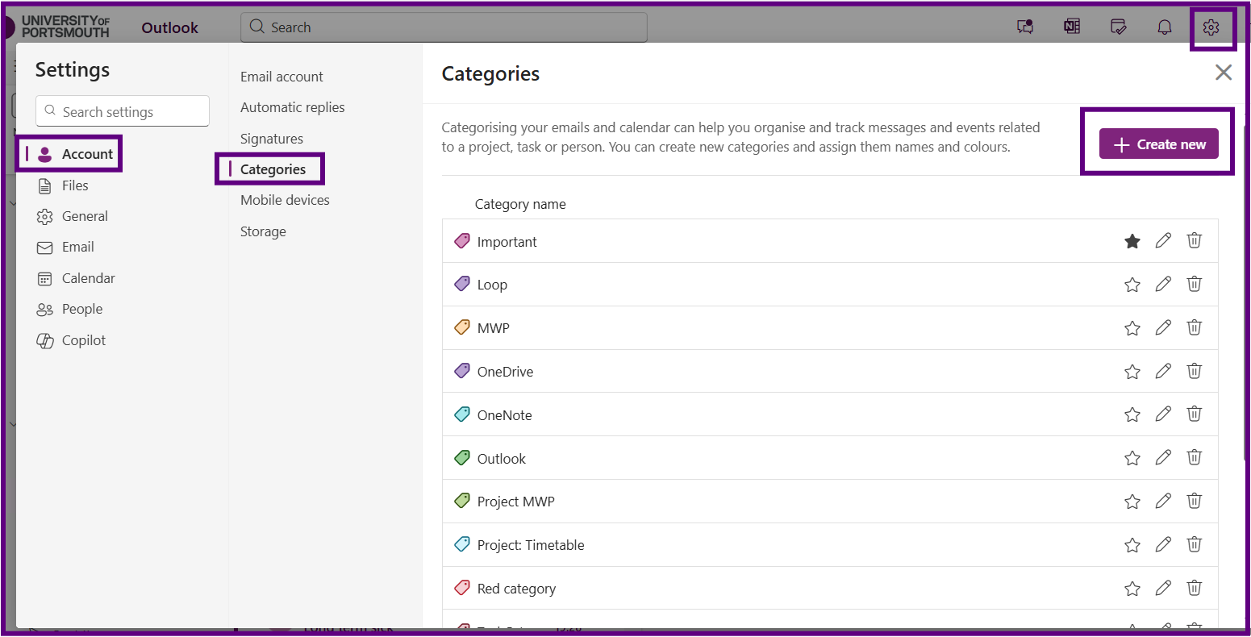Delete the Outlook category bin icon

(x=1195, y=458)
